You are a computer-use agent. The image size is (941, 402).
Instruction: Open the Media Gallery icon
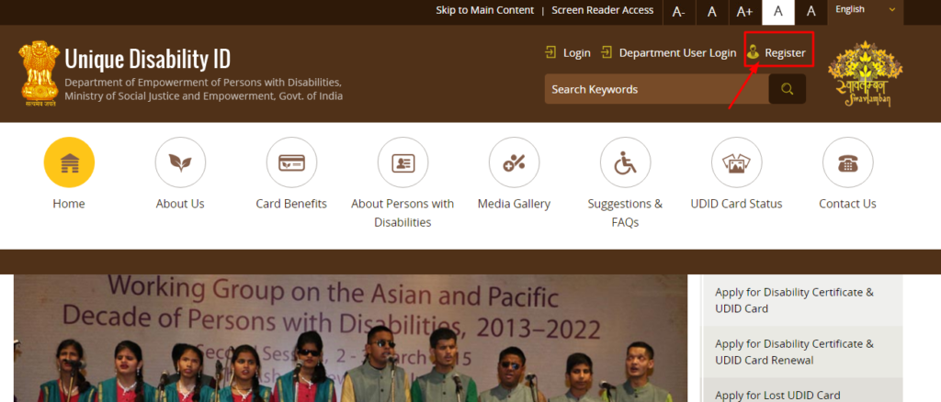click(515, 162)
